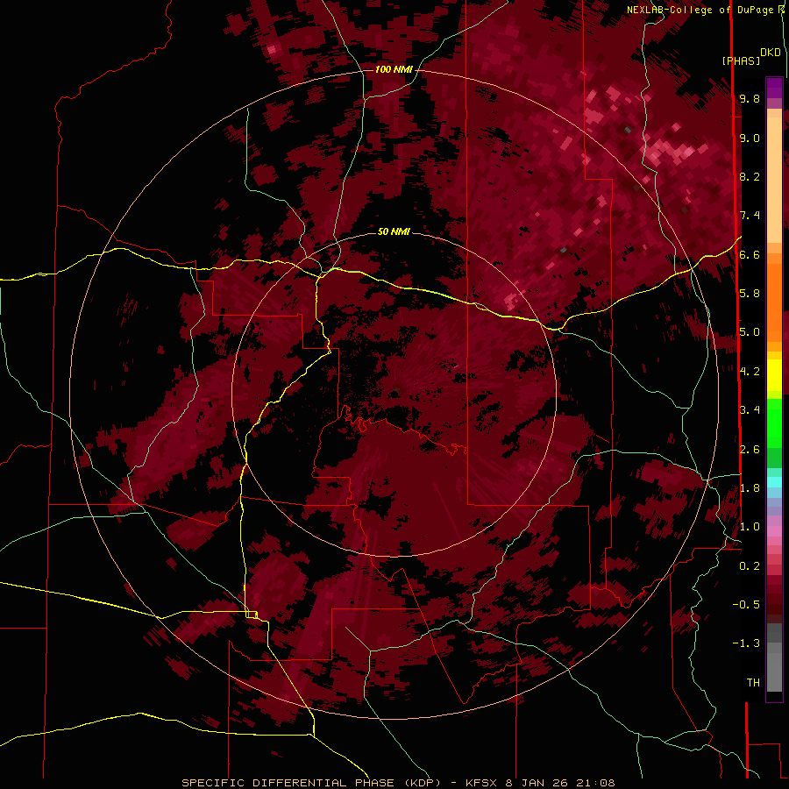
Task: Click the 1.8 value on the color scale
Action: pos(750,488)
